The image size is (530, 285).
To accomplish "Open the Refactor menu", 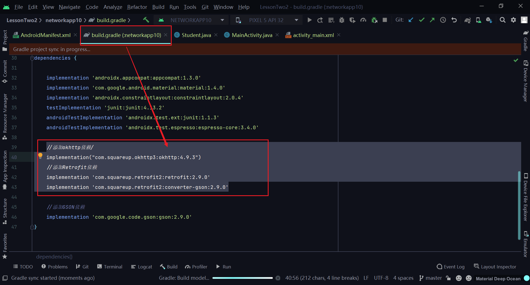I will coord(137,7).
